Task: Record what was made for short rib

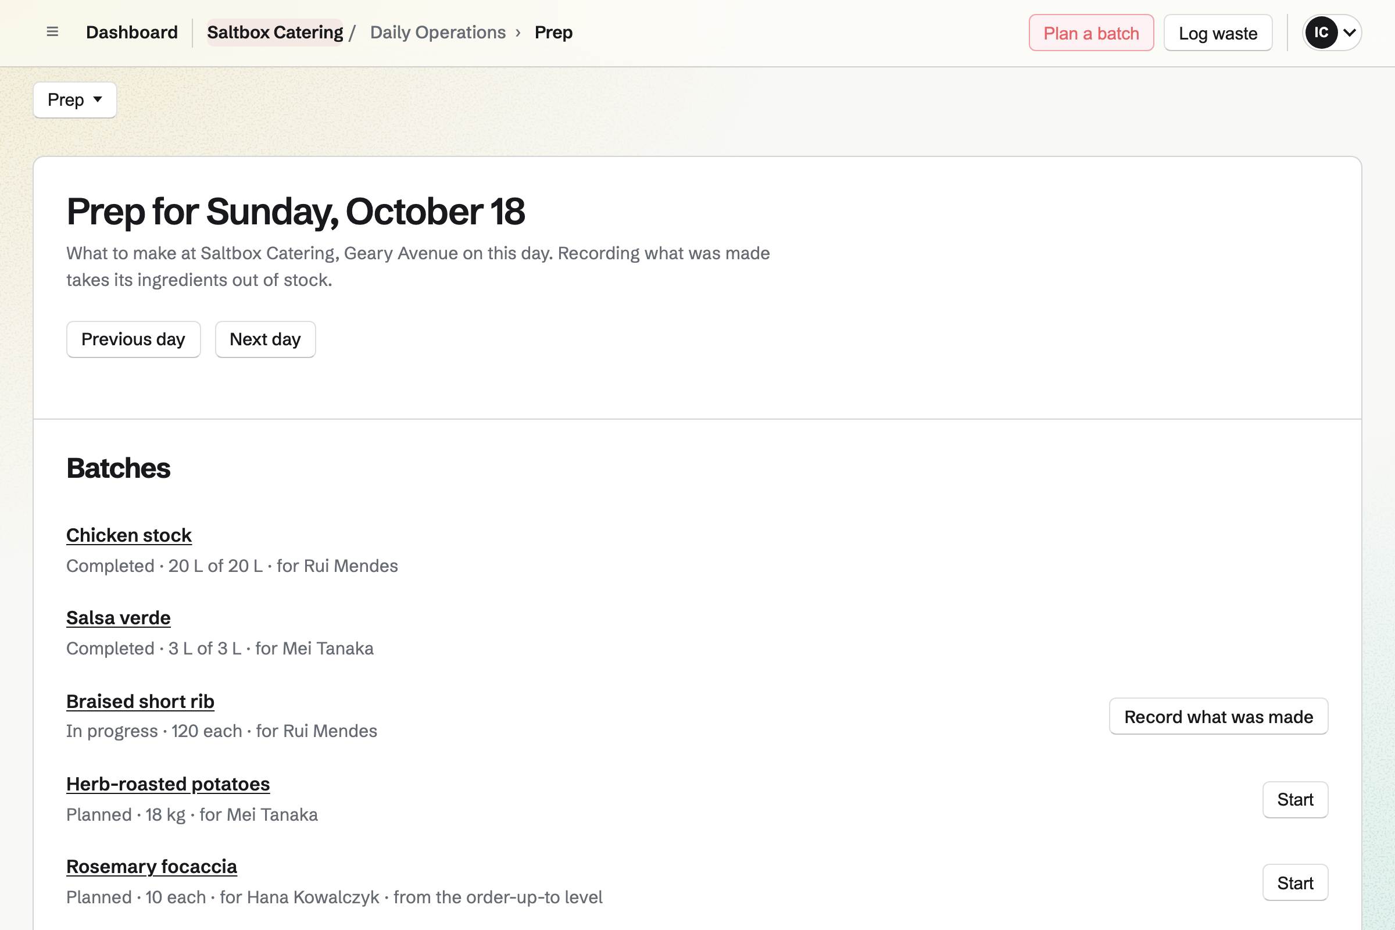Action: pos(1218,717)
